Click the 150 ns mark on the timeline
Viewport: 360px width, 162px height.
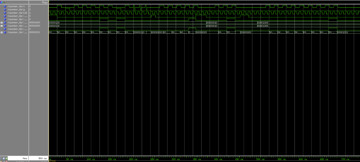point(112,159)
